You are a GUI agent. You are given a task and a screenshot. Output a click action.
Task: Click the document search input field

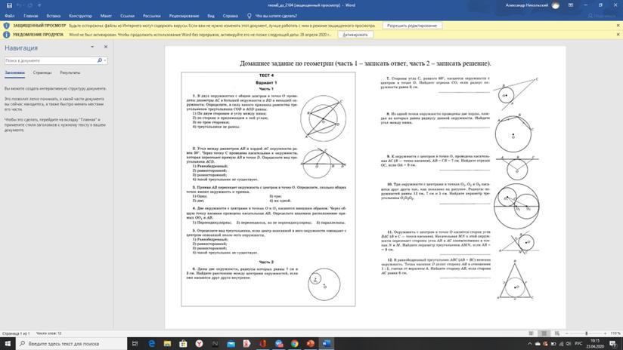51,60
